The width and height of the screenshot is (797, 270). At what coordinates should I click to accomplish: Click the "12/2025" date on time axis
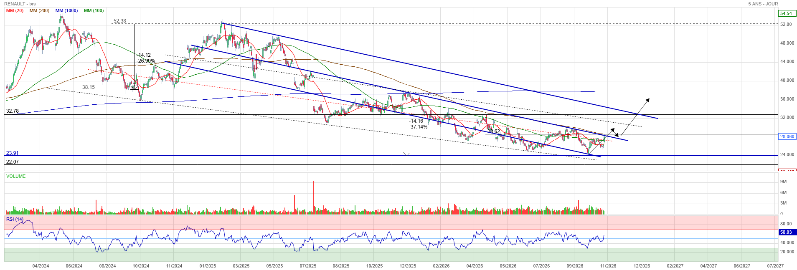408,266
